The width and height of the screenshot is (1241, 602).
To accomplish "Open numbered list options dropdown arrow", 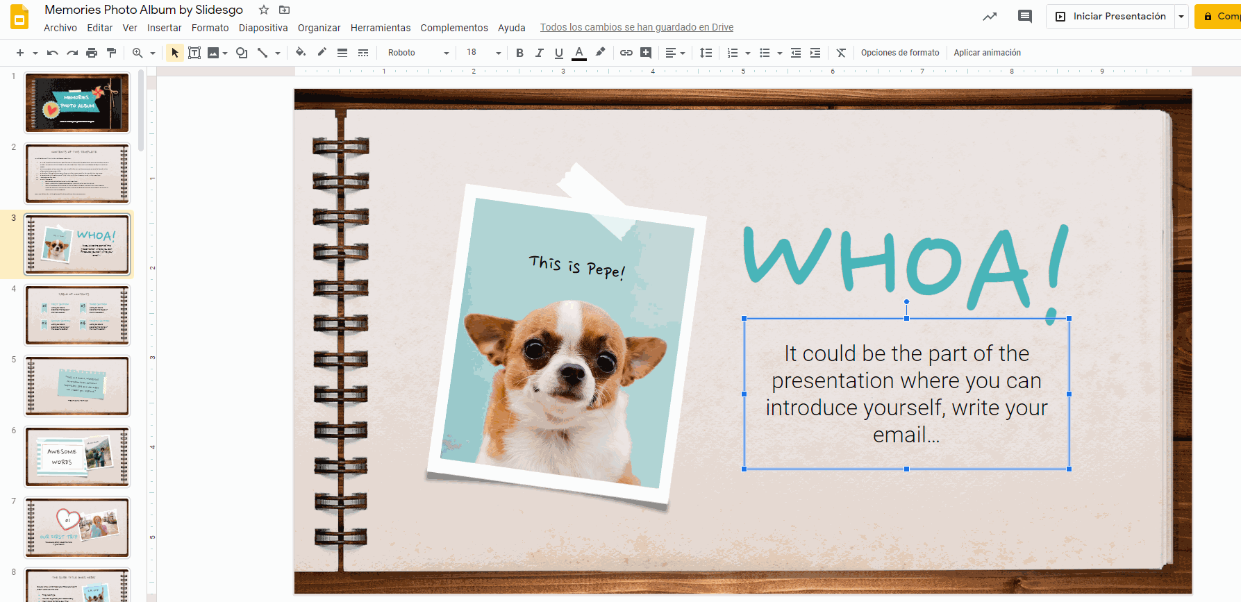I will (x=748, y=53).
